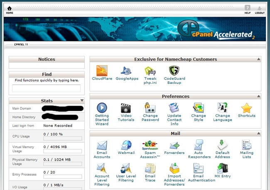Click the Physical Memory Usage bar

click(62, 164)
